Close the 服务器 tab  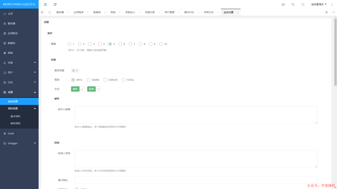click(68, 12)
